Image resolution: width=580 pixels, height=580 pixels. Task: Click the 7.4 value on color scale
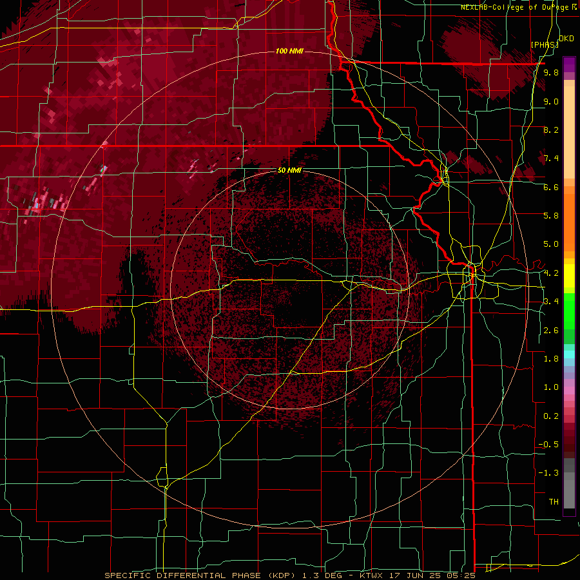pos(551,159)
